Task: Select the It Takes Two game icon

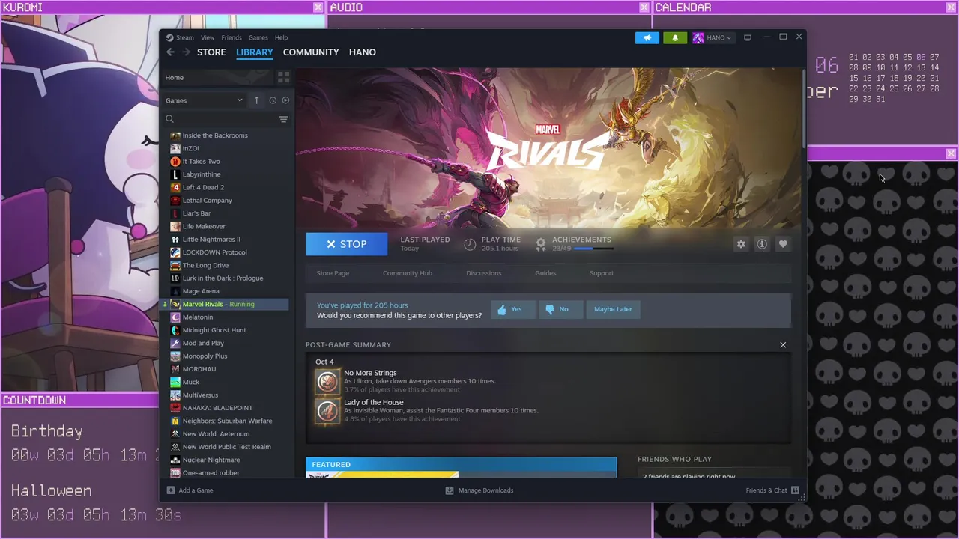Action: (175, 162)
